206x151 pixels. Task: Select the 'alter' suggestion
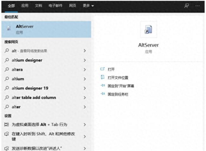pos(46,107)
